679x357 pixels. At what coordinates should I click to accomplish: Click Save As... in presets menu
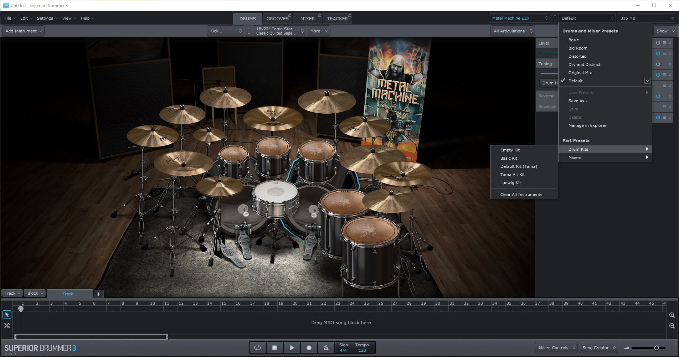605,101
